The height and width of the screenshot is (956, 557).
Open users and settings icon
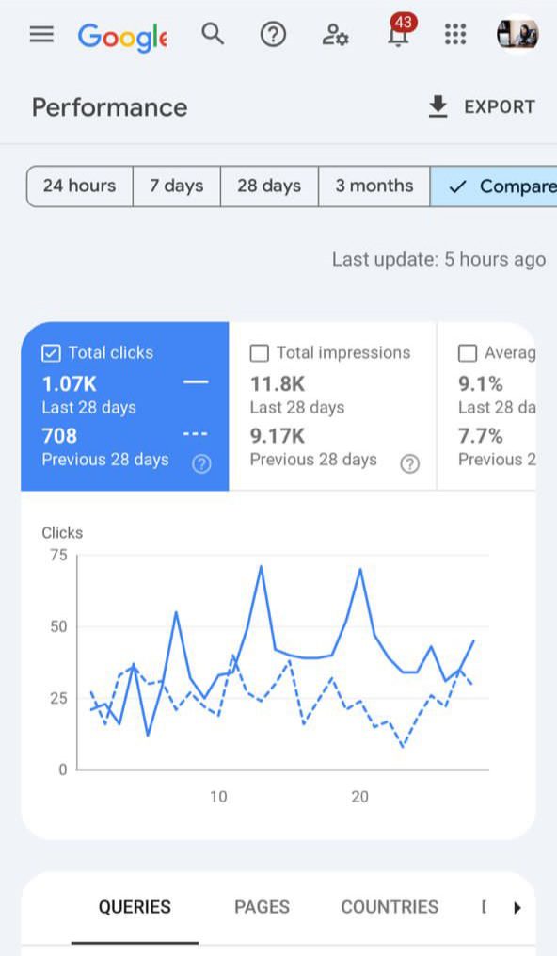click(335, 35)
